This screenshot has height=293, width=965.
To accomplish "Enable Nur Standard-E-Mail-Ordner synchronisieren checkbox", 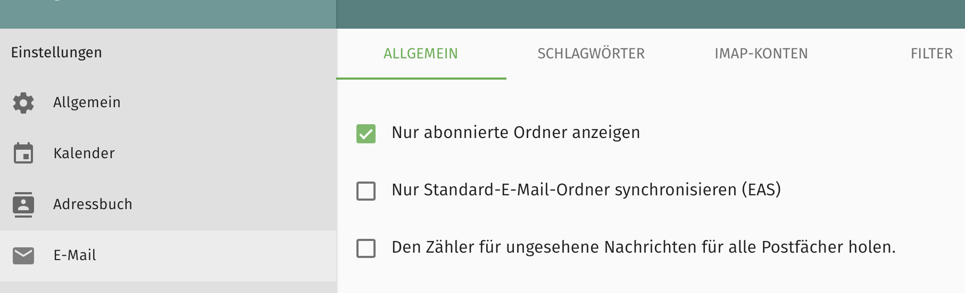I will point(366,191).
